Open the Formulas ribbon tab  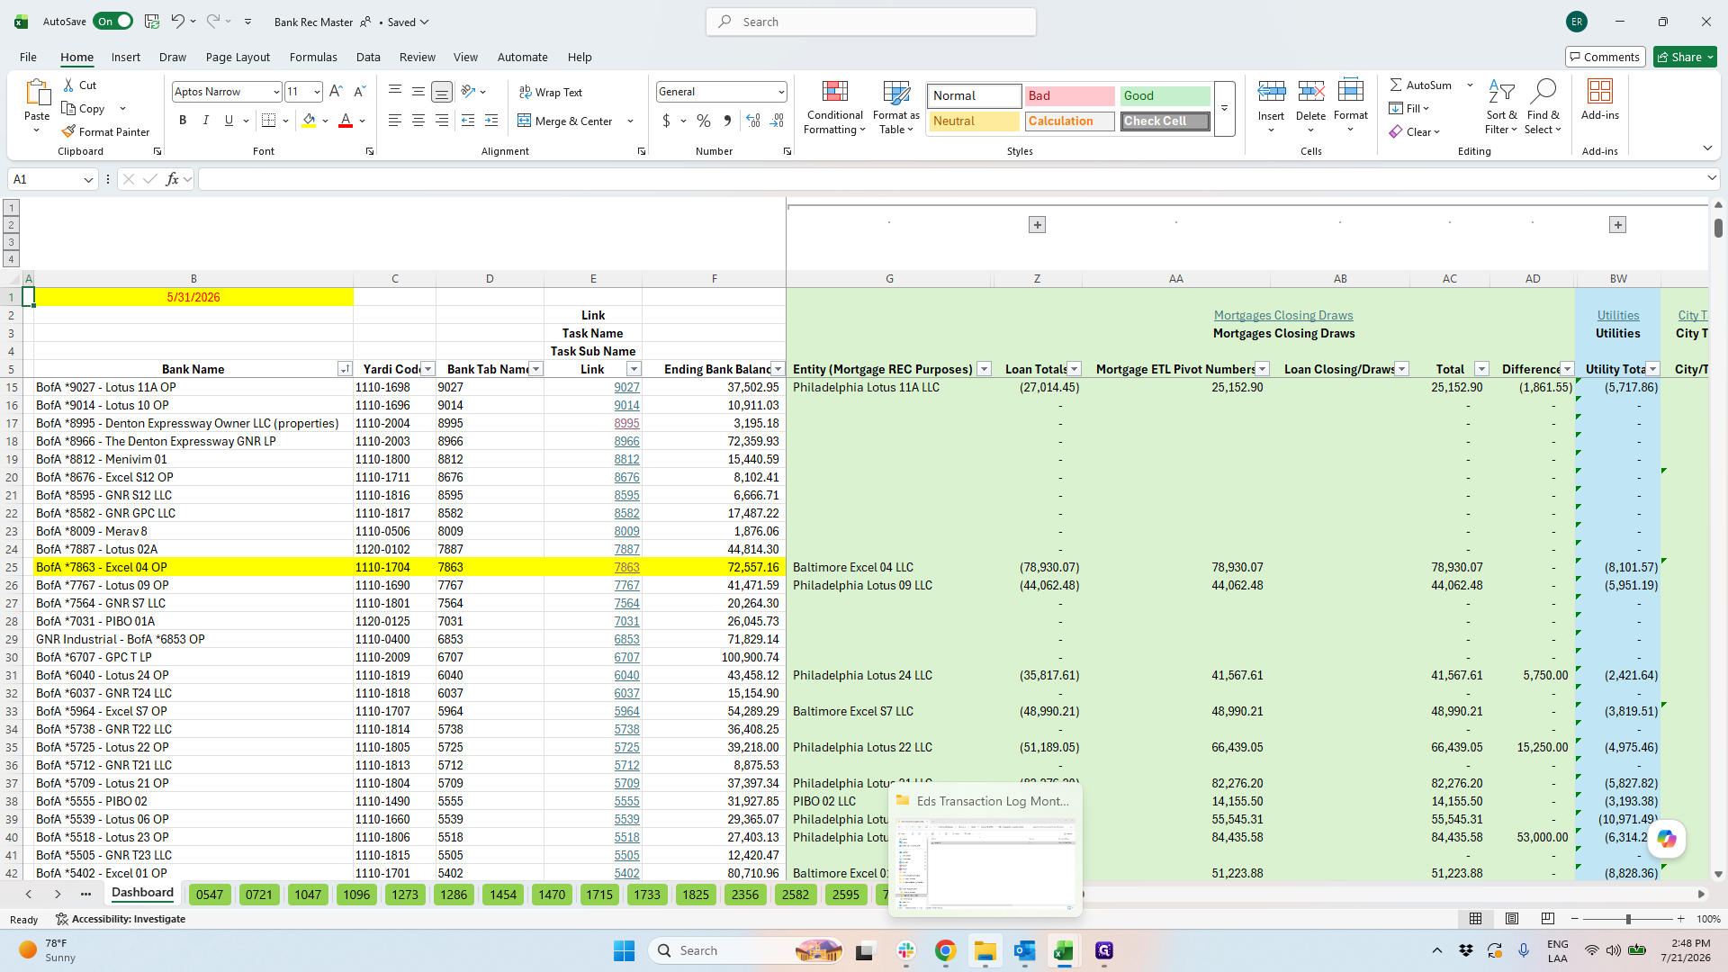(313, 57)
